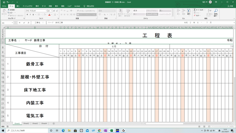The height and width of the screenshot is (133, 236).
Task: Open the clipboard group dialog launcher
Action: pyautogui.click(x=24, y=18)
